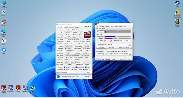The height and width of the screenshot is (98, 183).
Task: Click Update Now for GPU-Z
Action: (x=87, y=77)
